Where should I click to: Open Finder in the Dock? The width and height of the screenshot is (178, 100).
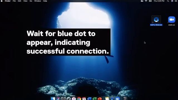pos(53,99)
